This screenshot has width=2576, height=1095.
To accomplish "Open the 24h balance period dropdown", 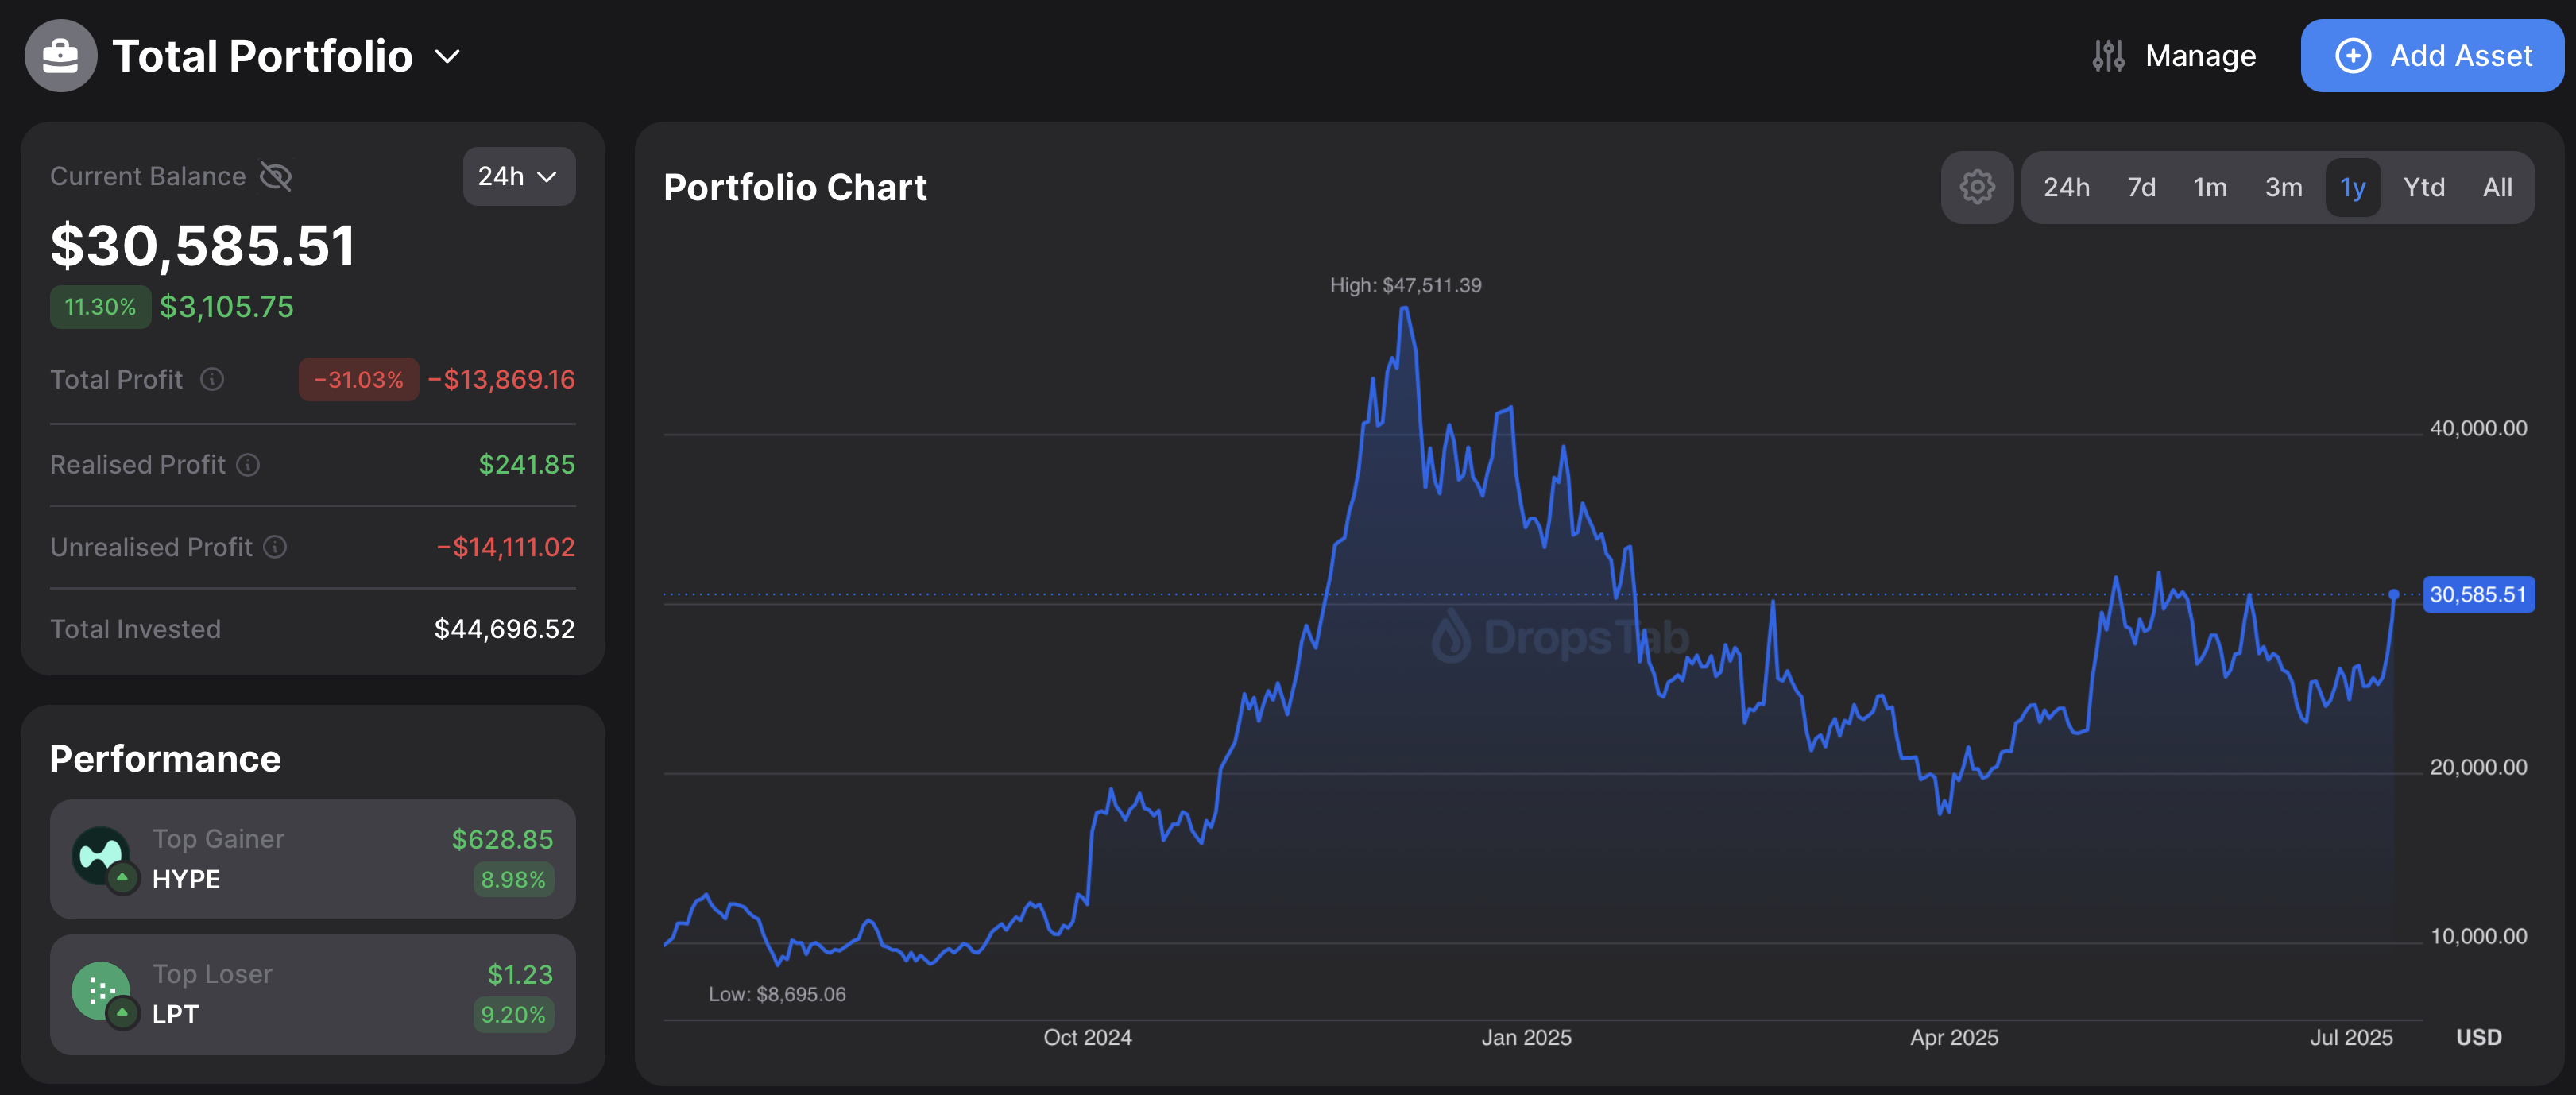I will click(x=518, y=177).
